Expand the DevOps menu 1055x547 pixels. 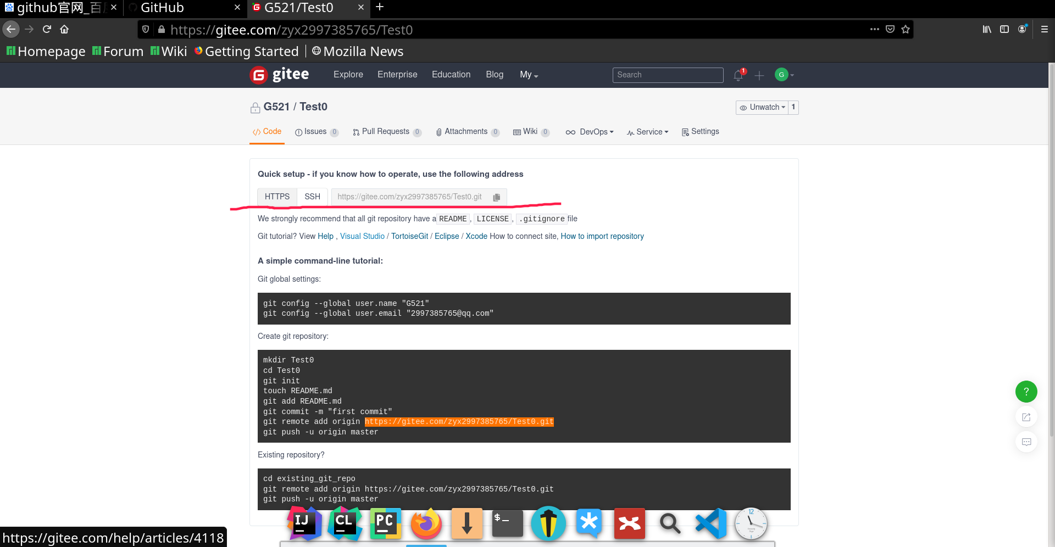[x=590, y=132]
